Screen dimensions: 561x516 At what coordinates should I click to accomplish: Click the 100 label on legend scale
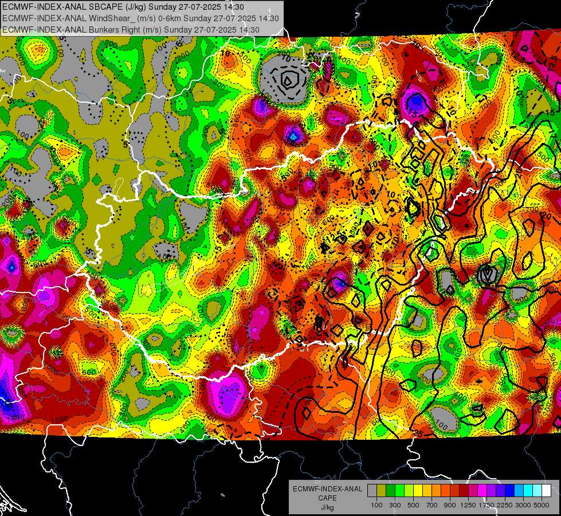coord(376,505)
